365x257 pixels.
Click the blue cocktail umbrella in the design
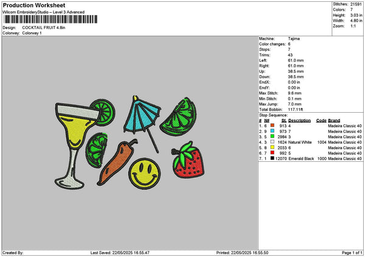click(142, 123)
